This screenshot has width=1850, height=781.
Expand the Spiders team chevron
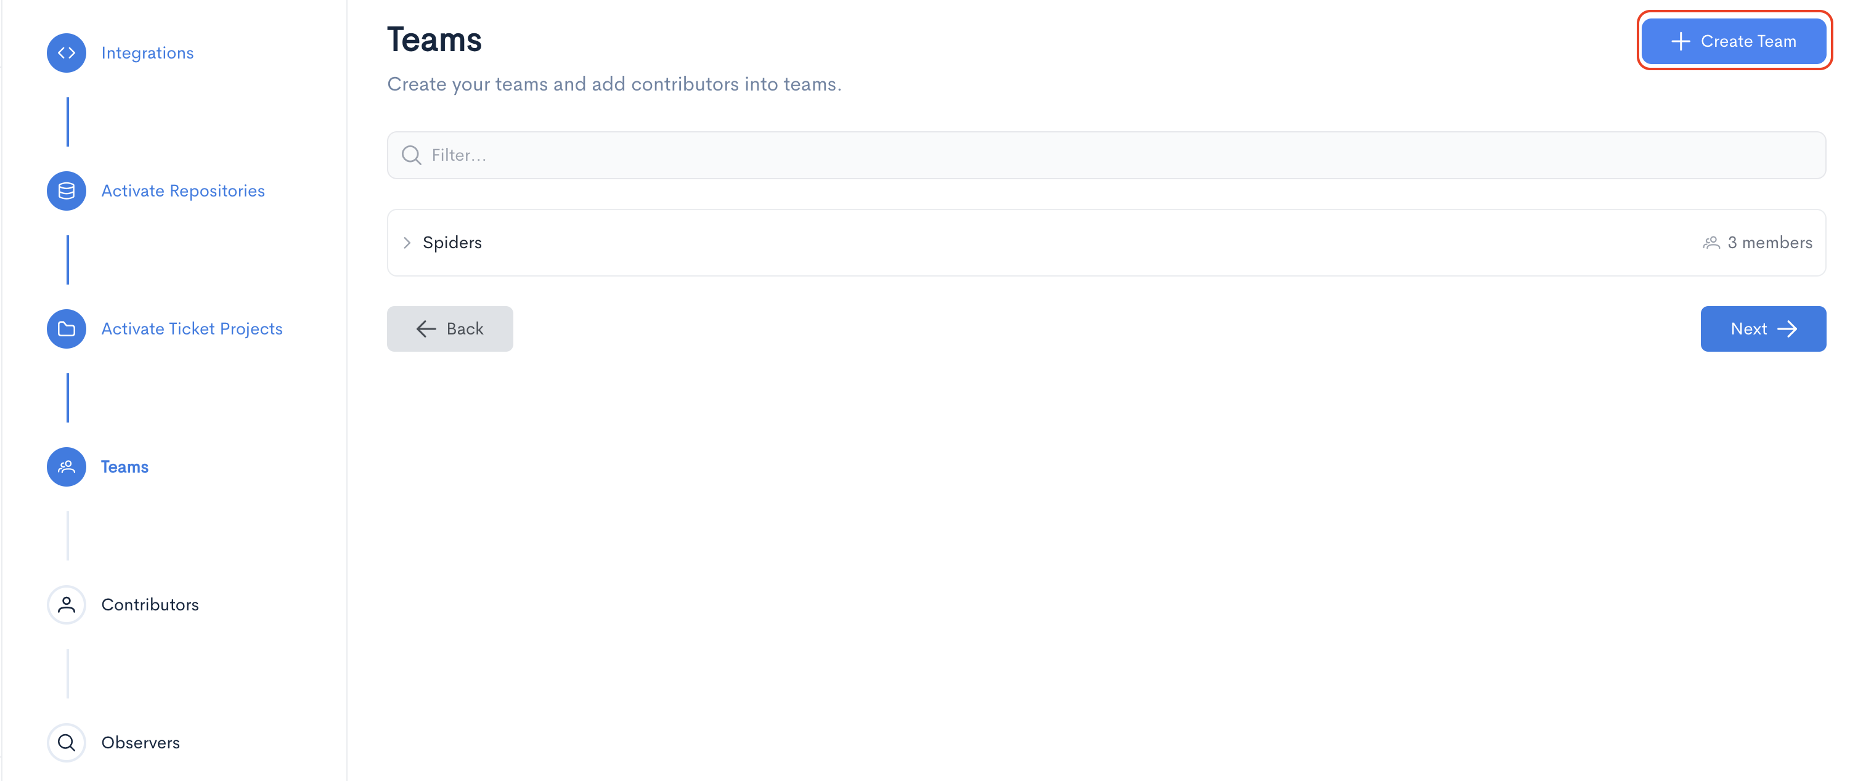tap(407, 243)
